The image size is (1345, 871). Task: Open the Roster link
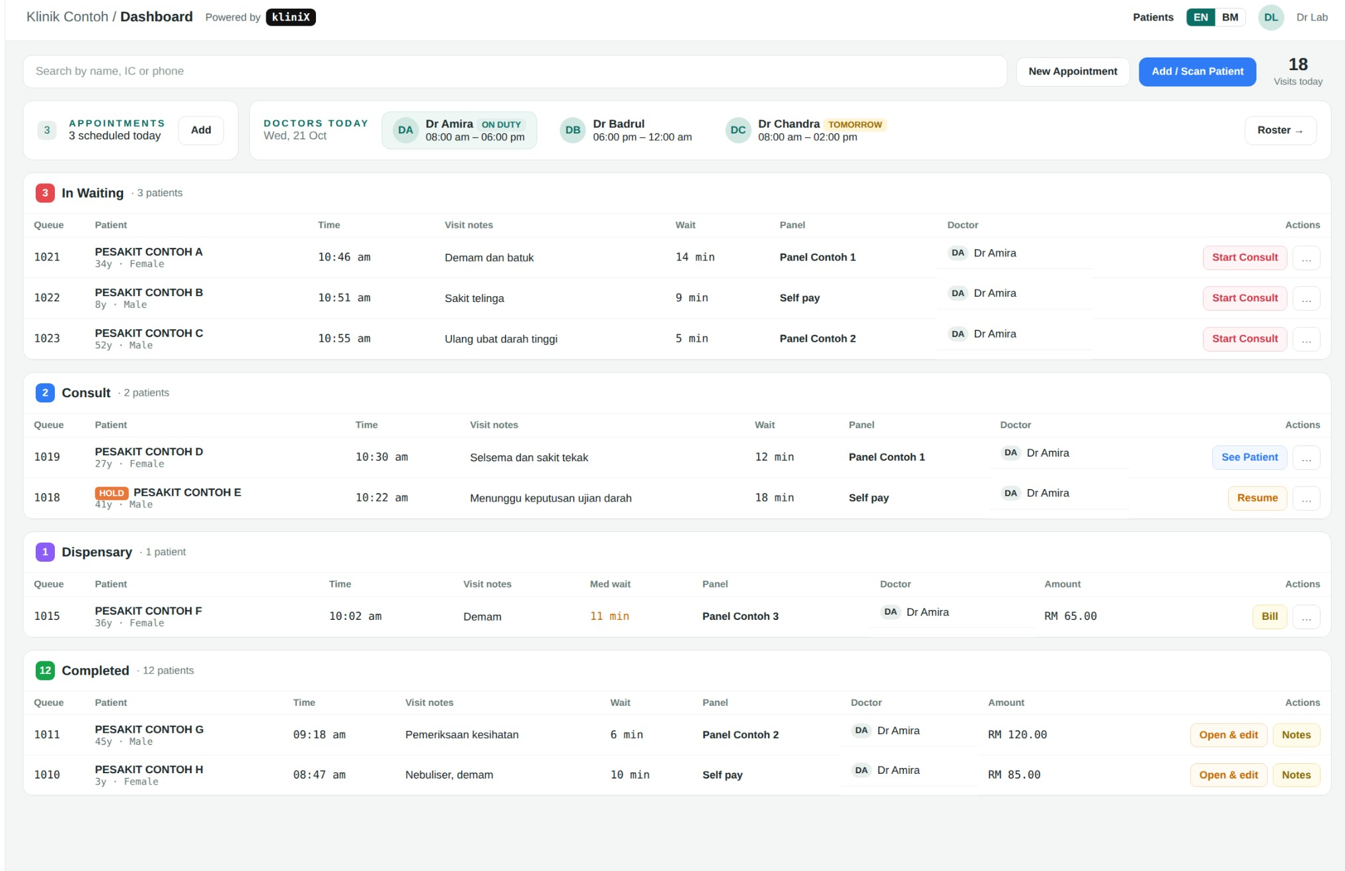coord(1280,130)
